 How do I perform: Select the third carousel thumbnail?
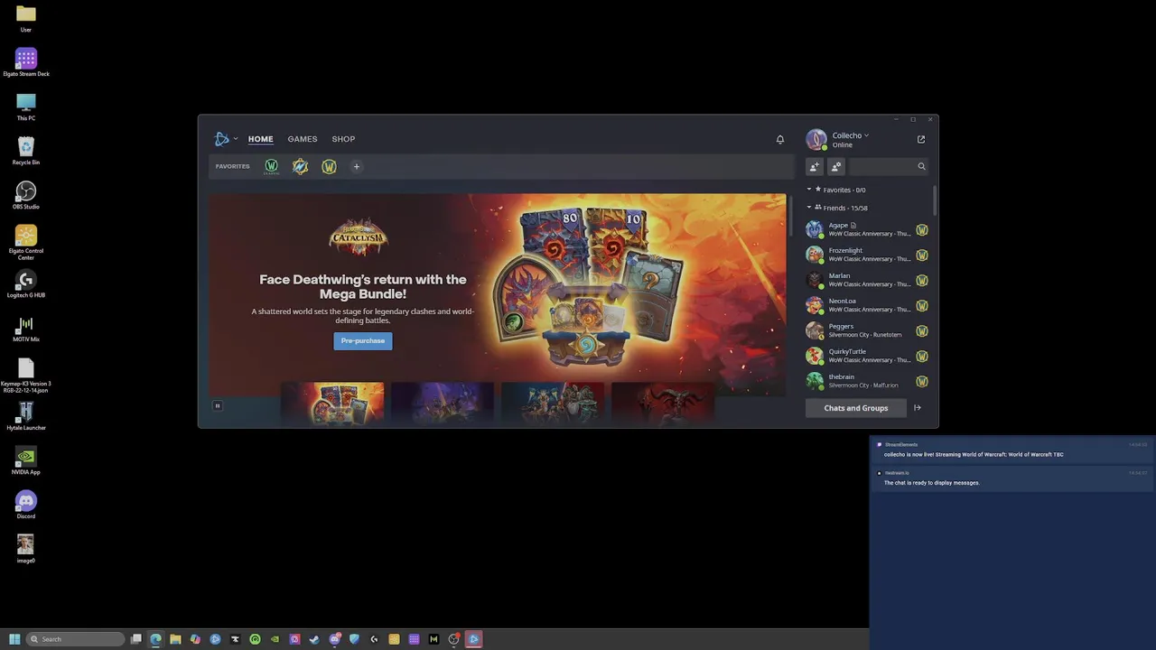(553, 404)
